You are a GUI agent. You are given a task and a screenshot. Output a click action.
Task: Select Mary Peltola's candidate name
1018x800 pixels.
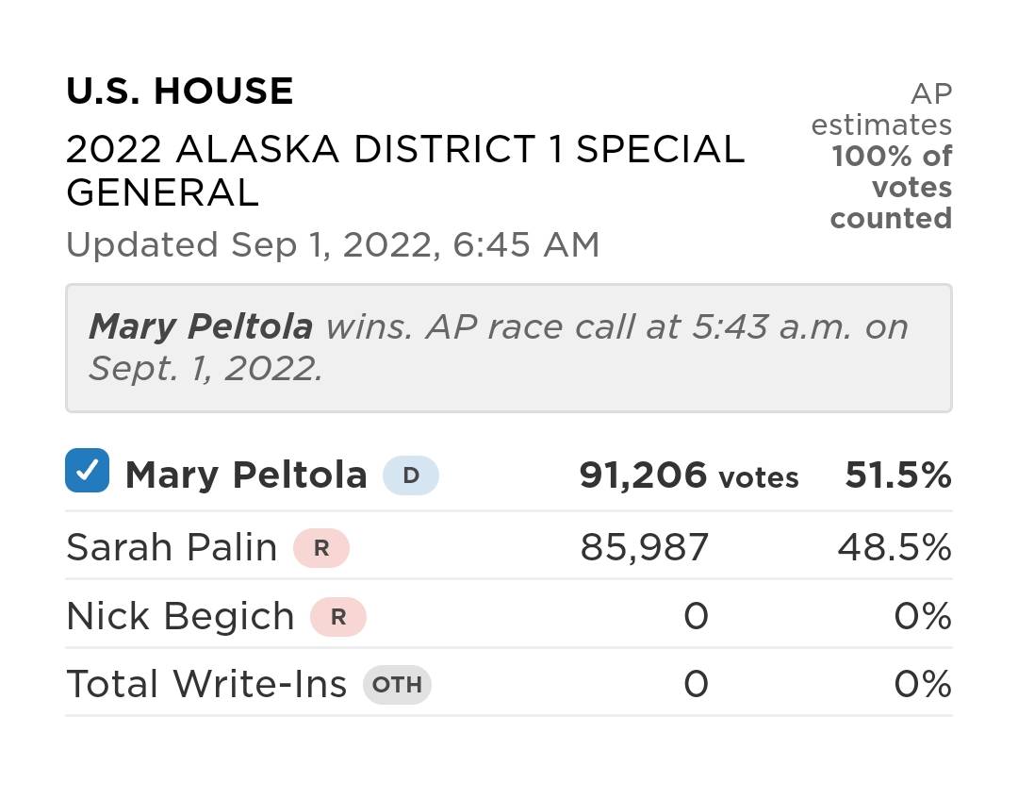(x=246, y=475)
